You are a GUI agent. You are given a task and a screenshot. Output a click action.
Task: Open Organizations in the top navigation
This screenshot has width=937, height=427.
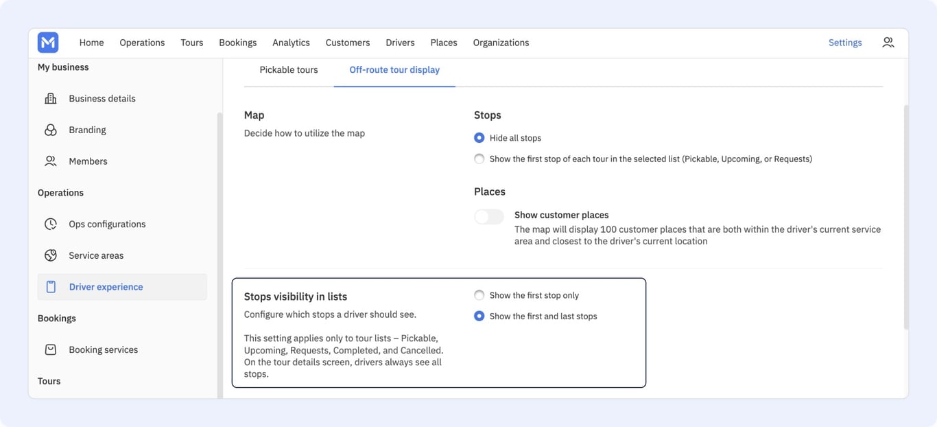[501, 43]
